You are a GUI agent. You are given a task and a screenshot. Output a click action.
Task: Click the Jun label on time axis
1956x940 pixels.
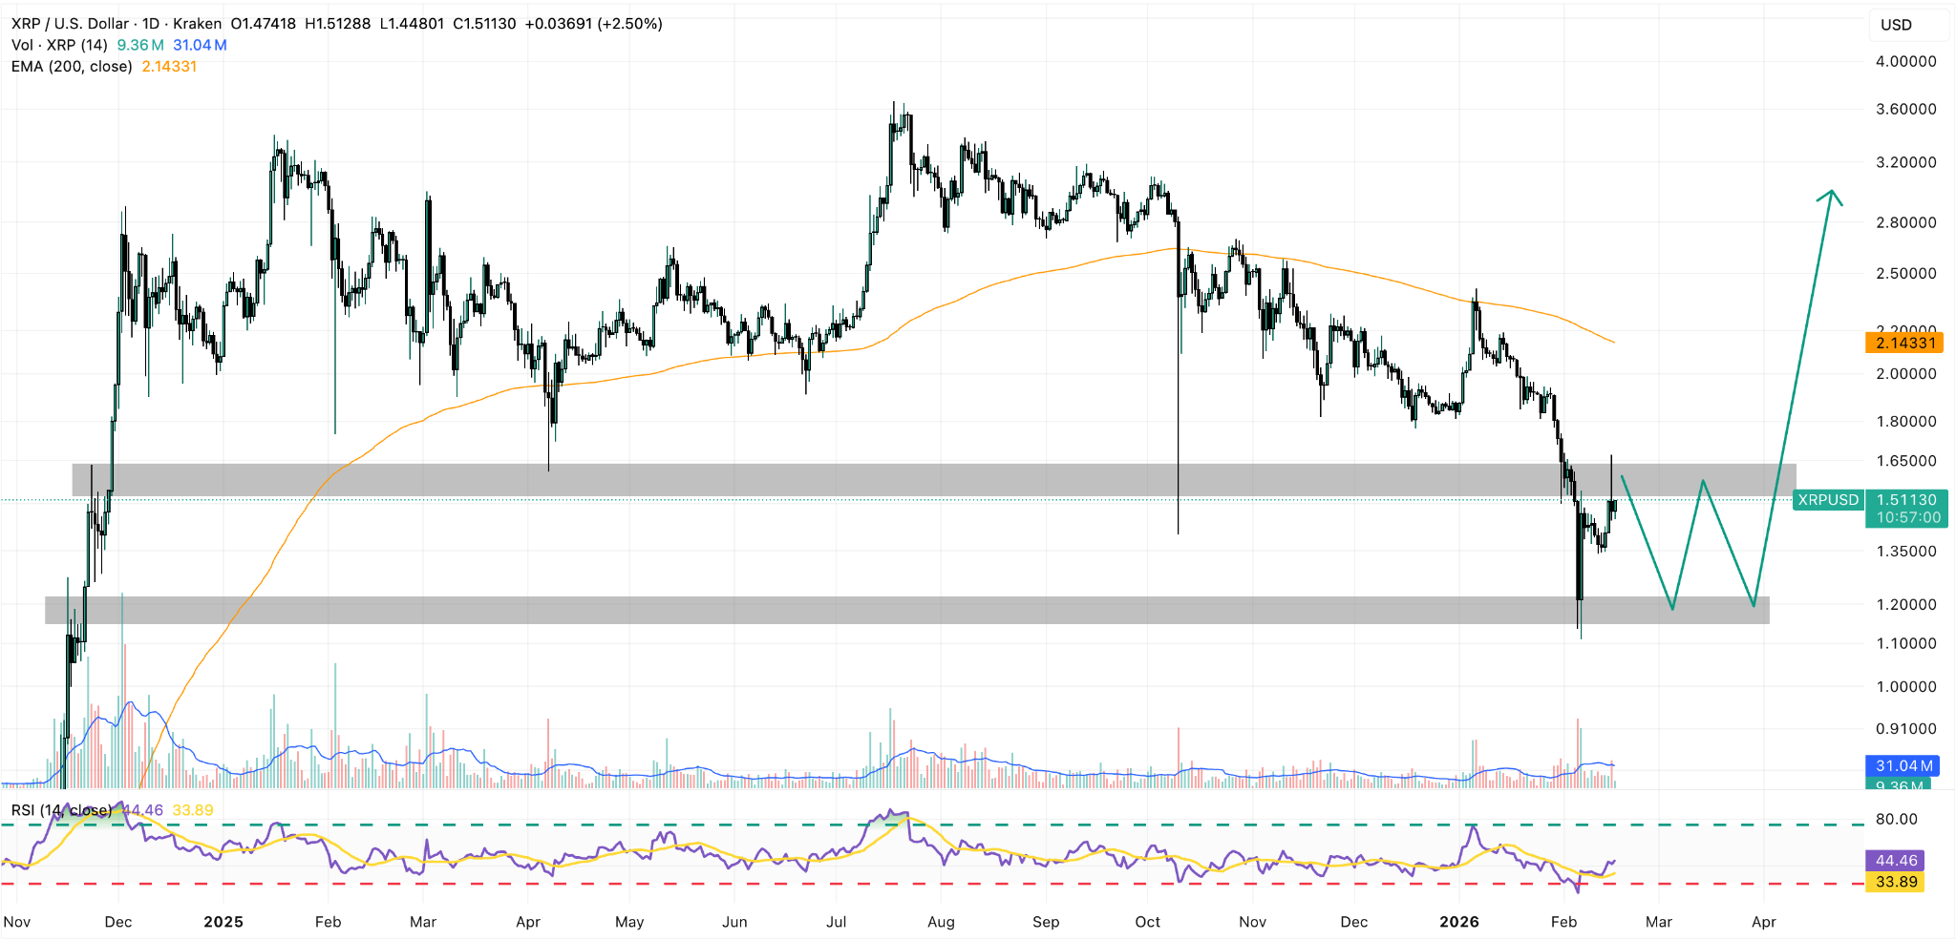pos(734,922)
